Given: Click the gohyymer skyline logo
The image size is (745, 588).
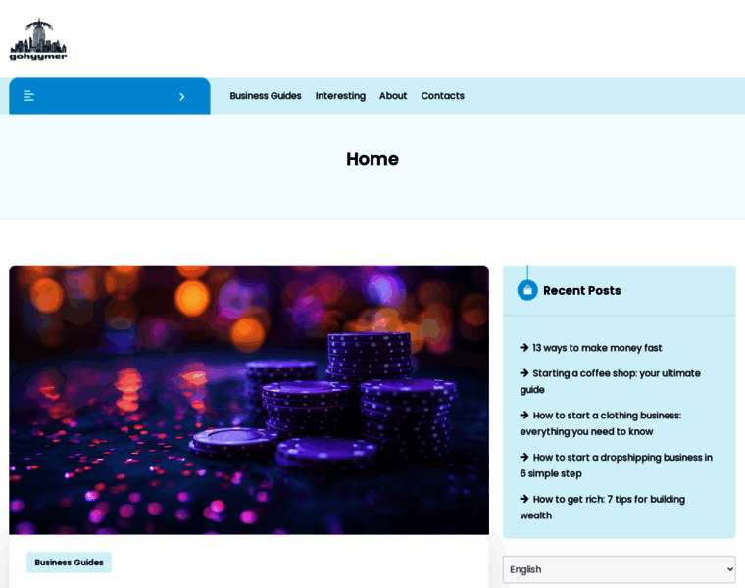Looking at the screenshot, I should coord(38,39).
